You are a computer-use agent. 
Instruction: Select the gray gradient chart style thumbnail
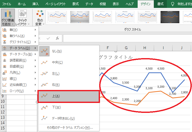[80, 17]
